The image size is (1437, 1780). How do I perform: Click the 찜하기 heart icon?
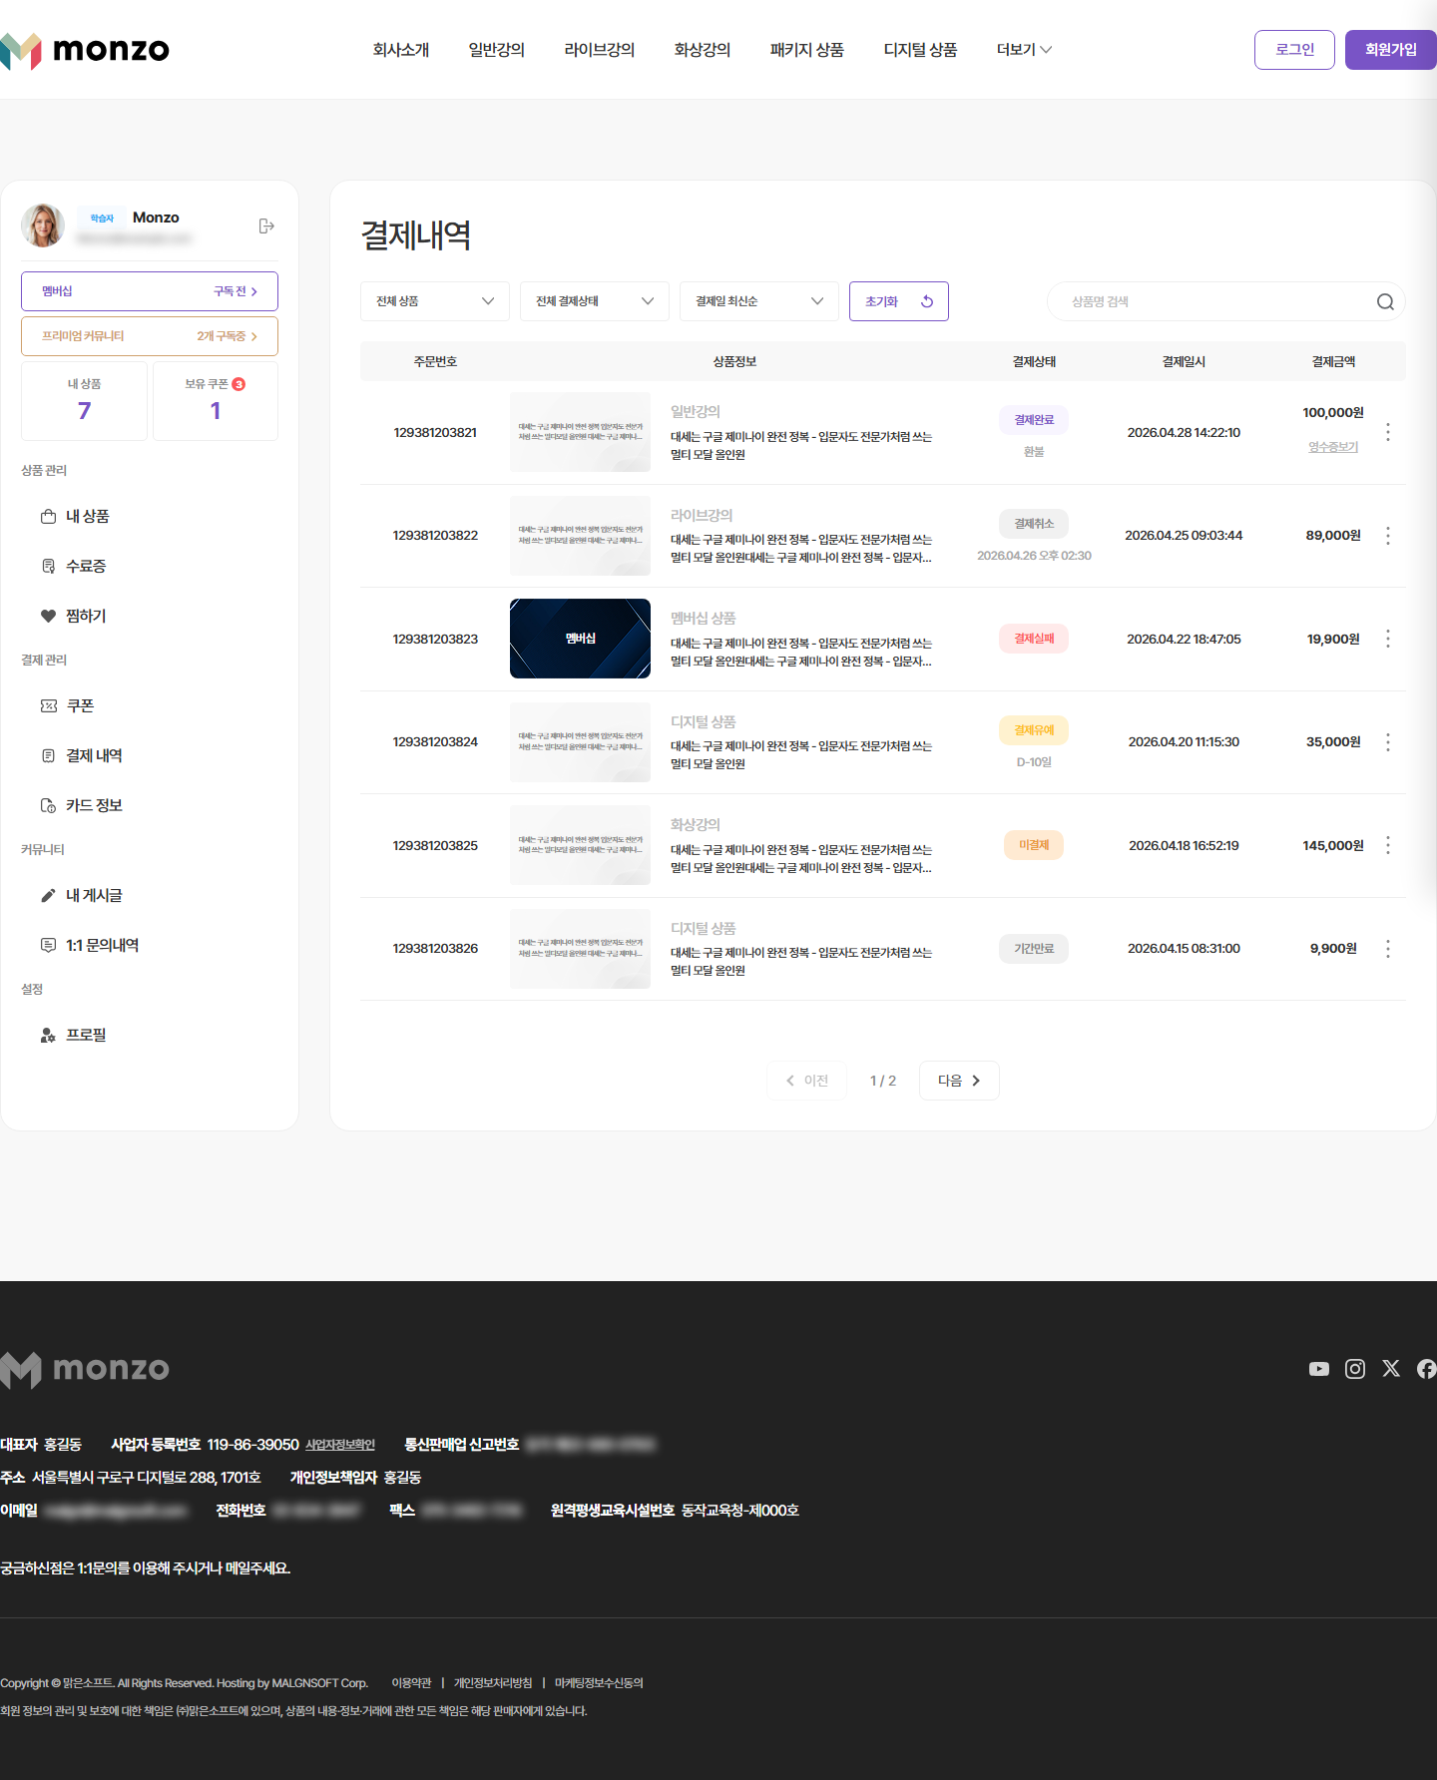(x=48, y=616)
